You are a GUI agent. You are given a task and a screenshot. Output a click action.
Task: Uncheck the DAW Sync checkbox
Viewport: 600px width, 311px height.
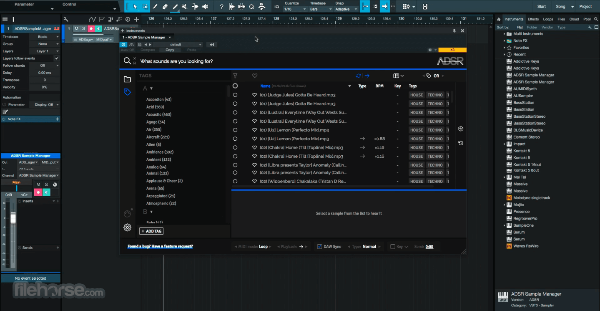click(319, 247)
